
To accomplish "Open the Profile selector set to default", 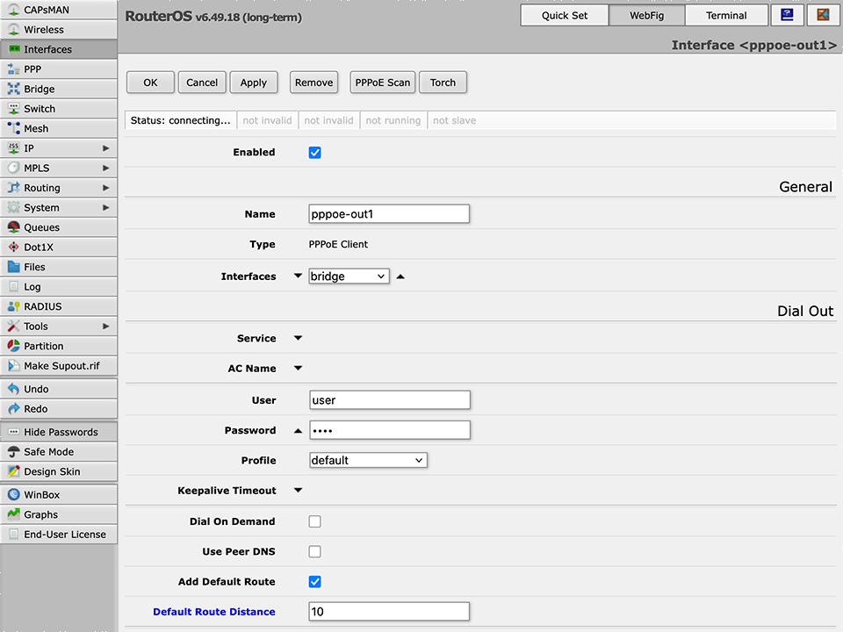I will [368, 460].
